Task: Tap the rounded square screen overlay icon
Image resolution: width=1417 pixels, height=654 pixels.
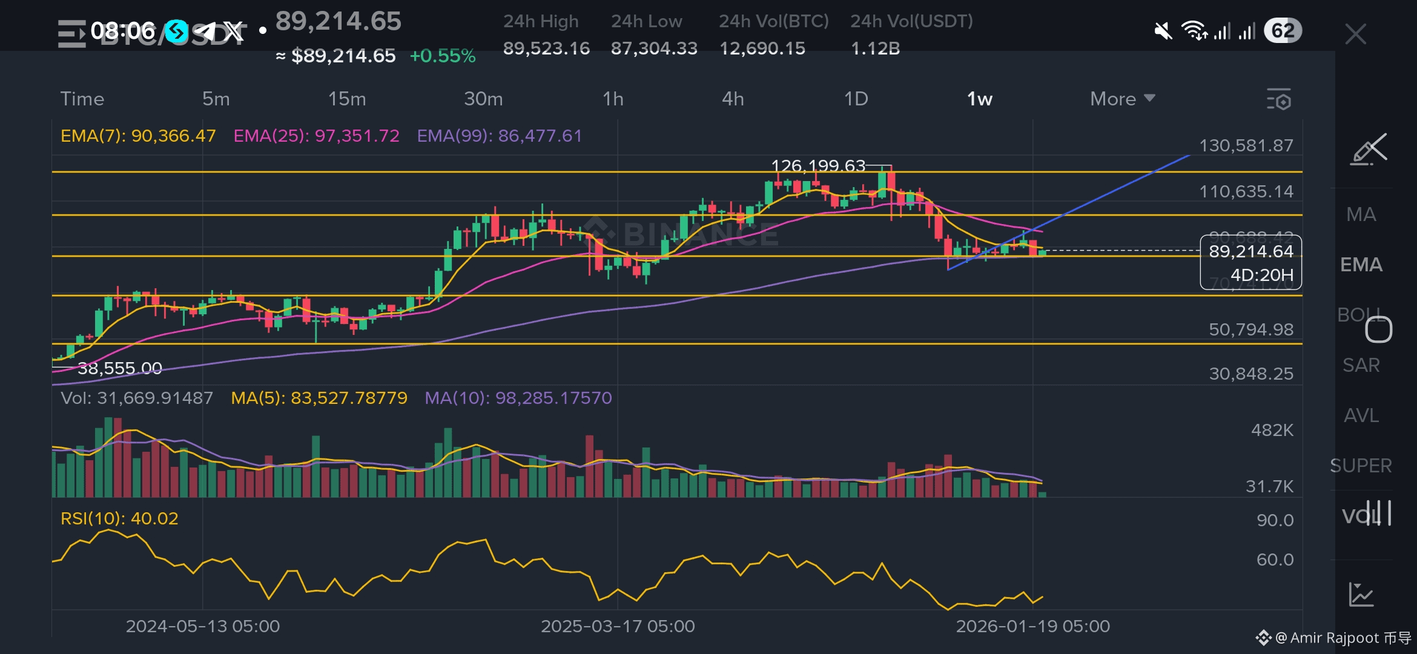Action: [1378, 329]
